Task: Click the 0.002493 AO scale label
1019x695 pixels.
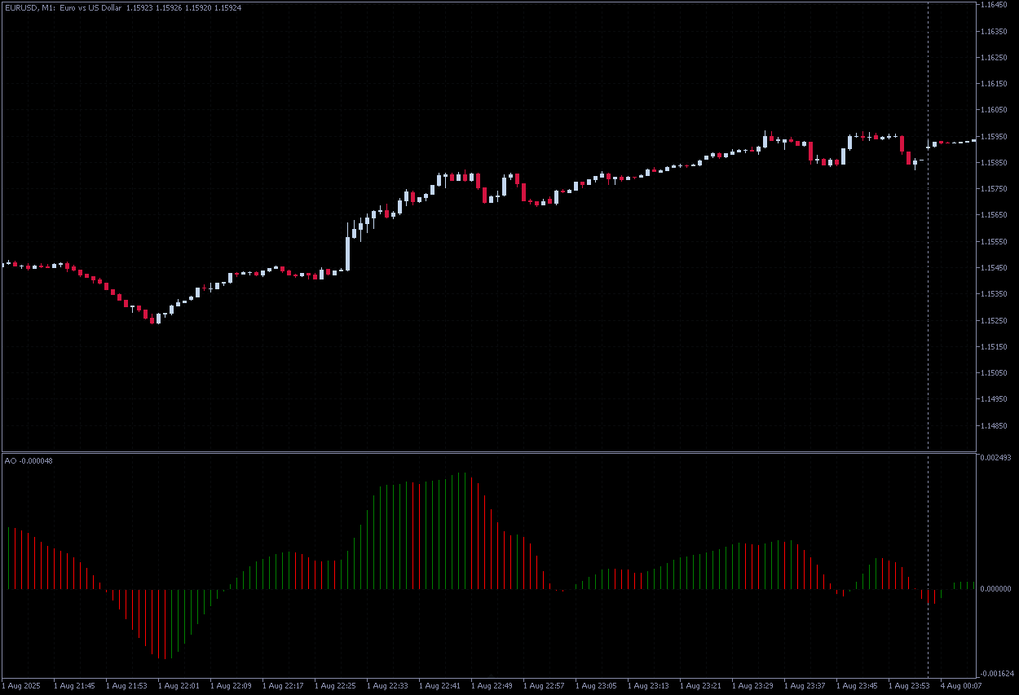Action: [995, 458]
